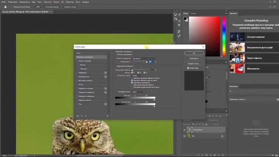The width and height of the screenshot is (279, 157).
Task: Click the plus icon beside Перекриття кольору
Action: click(105, 89)
